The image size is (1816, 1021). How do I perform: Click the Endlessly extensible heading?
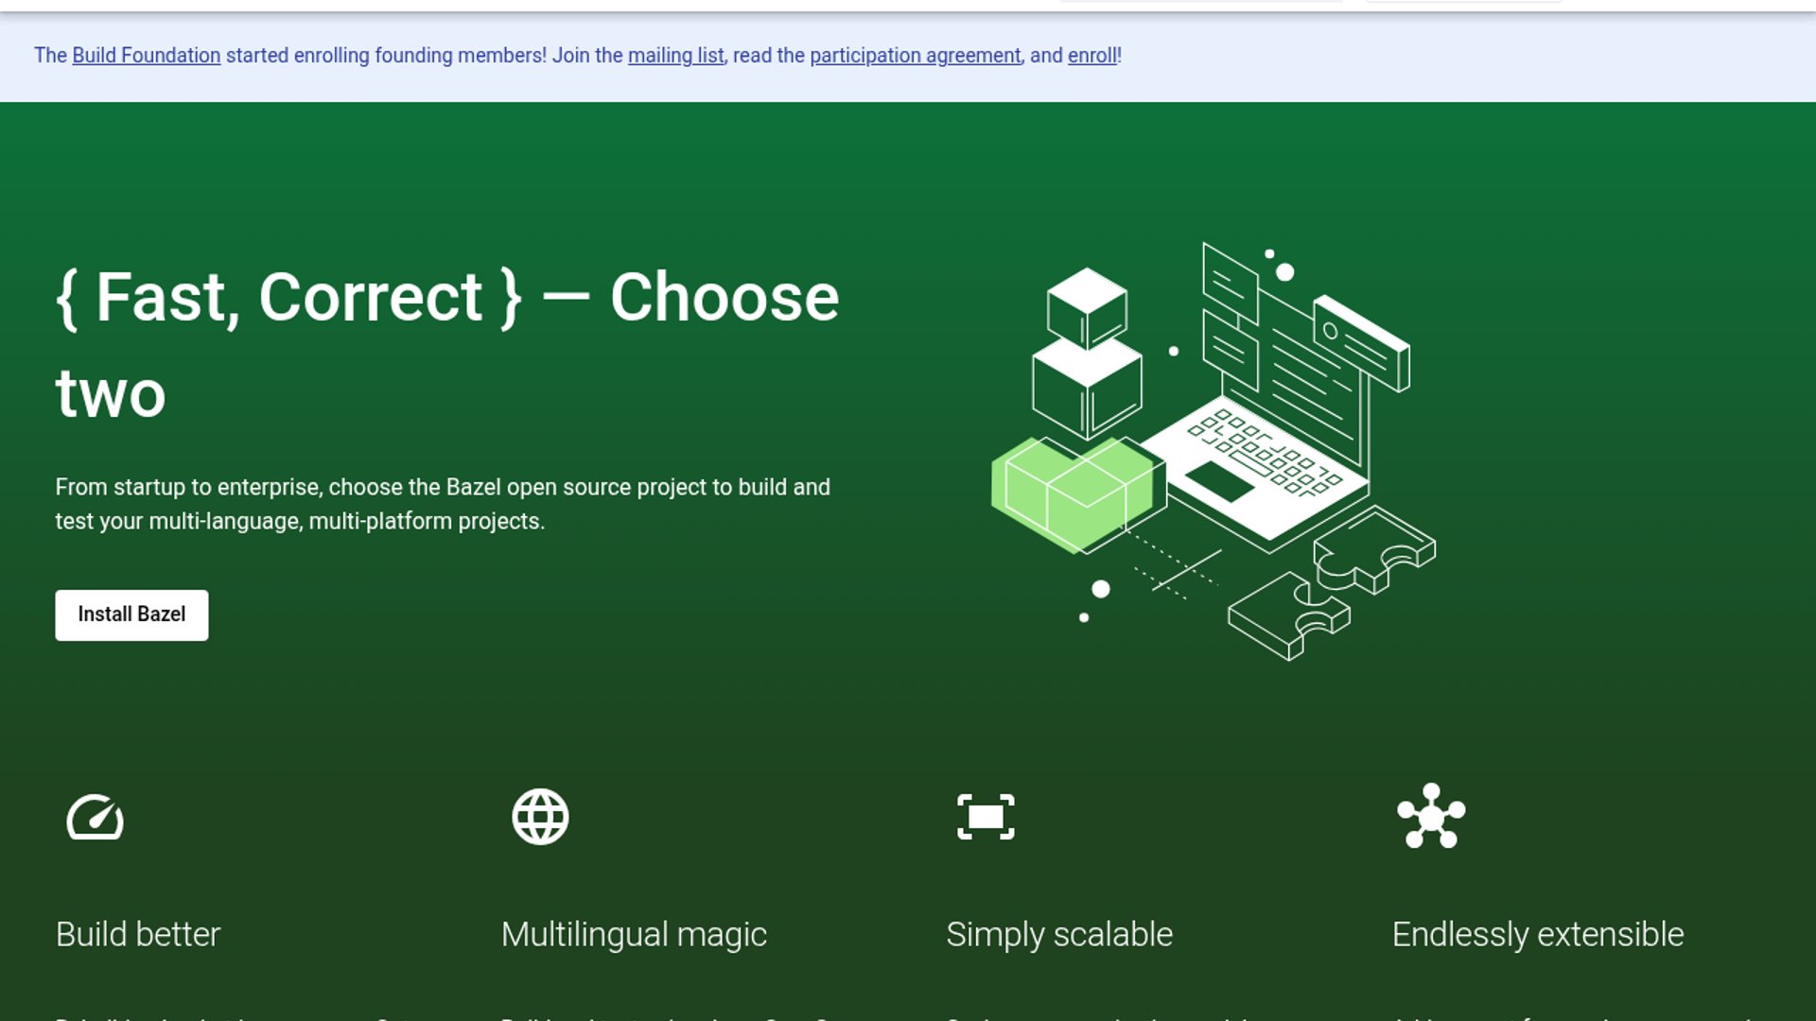click(1537, 934)
